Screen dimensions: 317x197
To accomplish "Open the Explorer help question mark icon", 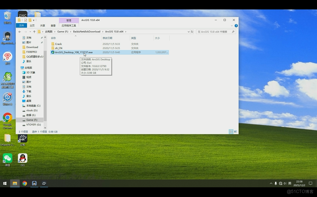I will (x=236, y=26).
